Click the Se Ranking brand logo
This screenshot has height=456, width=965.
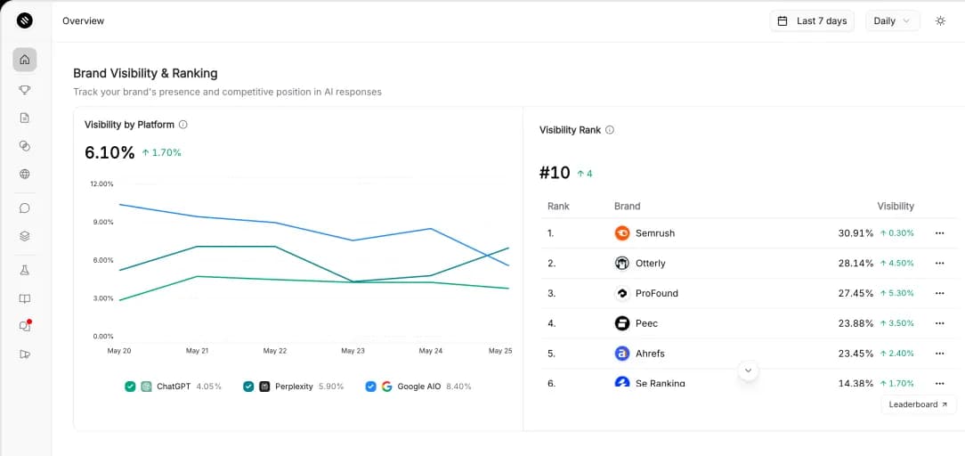coord(622,381)
